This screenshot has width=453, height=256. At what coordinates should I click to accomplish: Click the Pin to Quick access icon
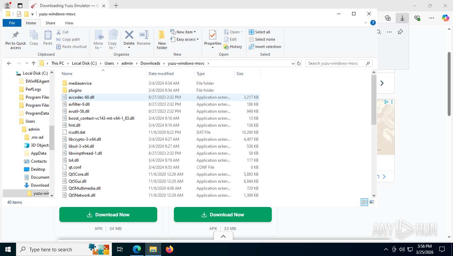15,35
